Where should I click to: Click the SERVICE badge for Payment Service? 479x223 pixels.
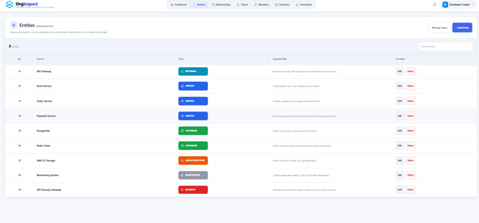193,116
